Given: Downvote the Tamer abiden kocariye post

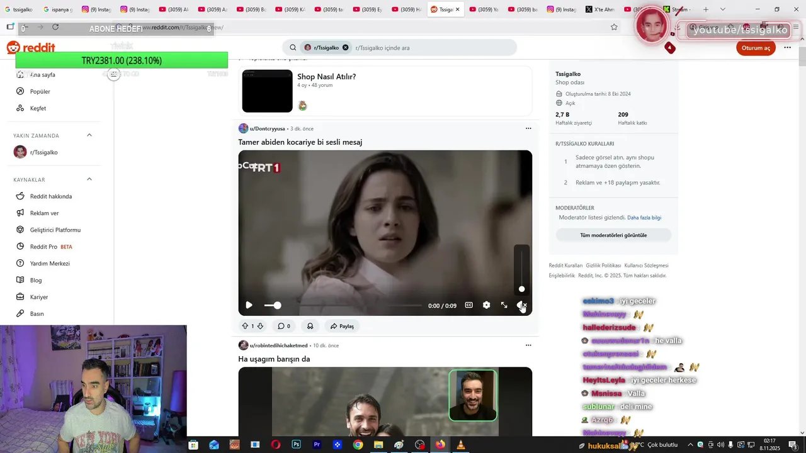Looking at the screenshot, I should tap(260, 326).
